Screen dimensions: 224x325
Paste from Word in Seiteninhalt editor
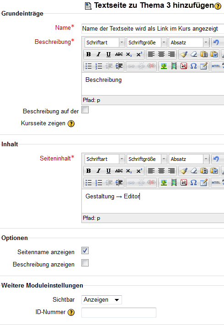point(214,171)
